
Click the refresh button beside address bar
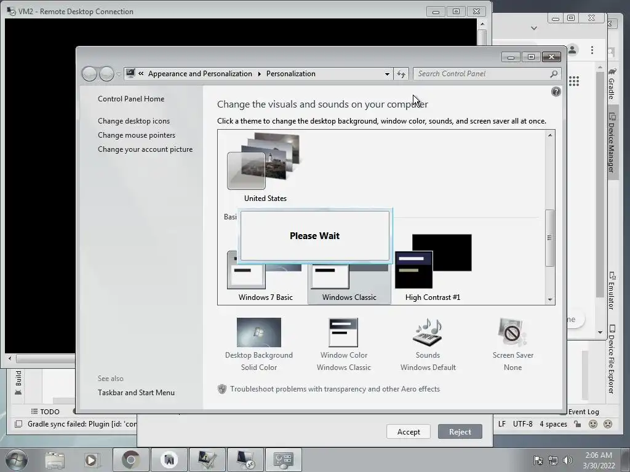[x=401, y=74]
